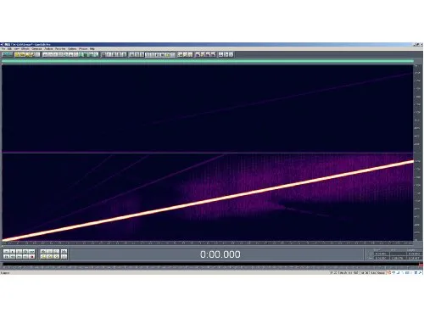Click the red Record button
This screenshot has width=424, height=318.
pyautogui.click(x=31, y=257)
